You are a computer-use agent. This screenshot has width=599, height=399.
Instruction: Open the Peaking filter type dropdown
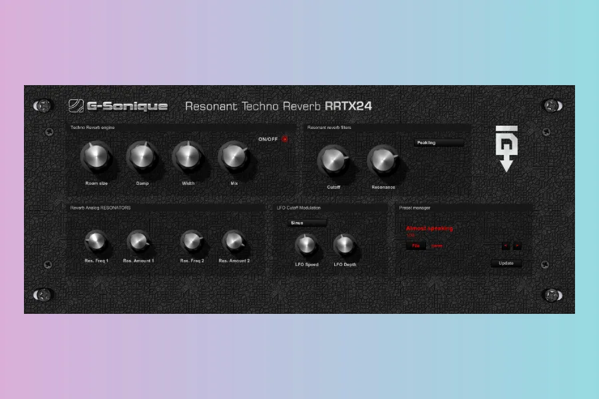439,142
